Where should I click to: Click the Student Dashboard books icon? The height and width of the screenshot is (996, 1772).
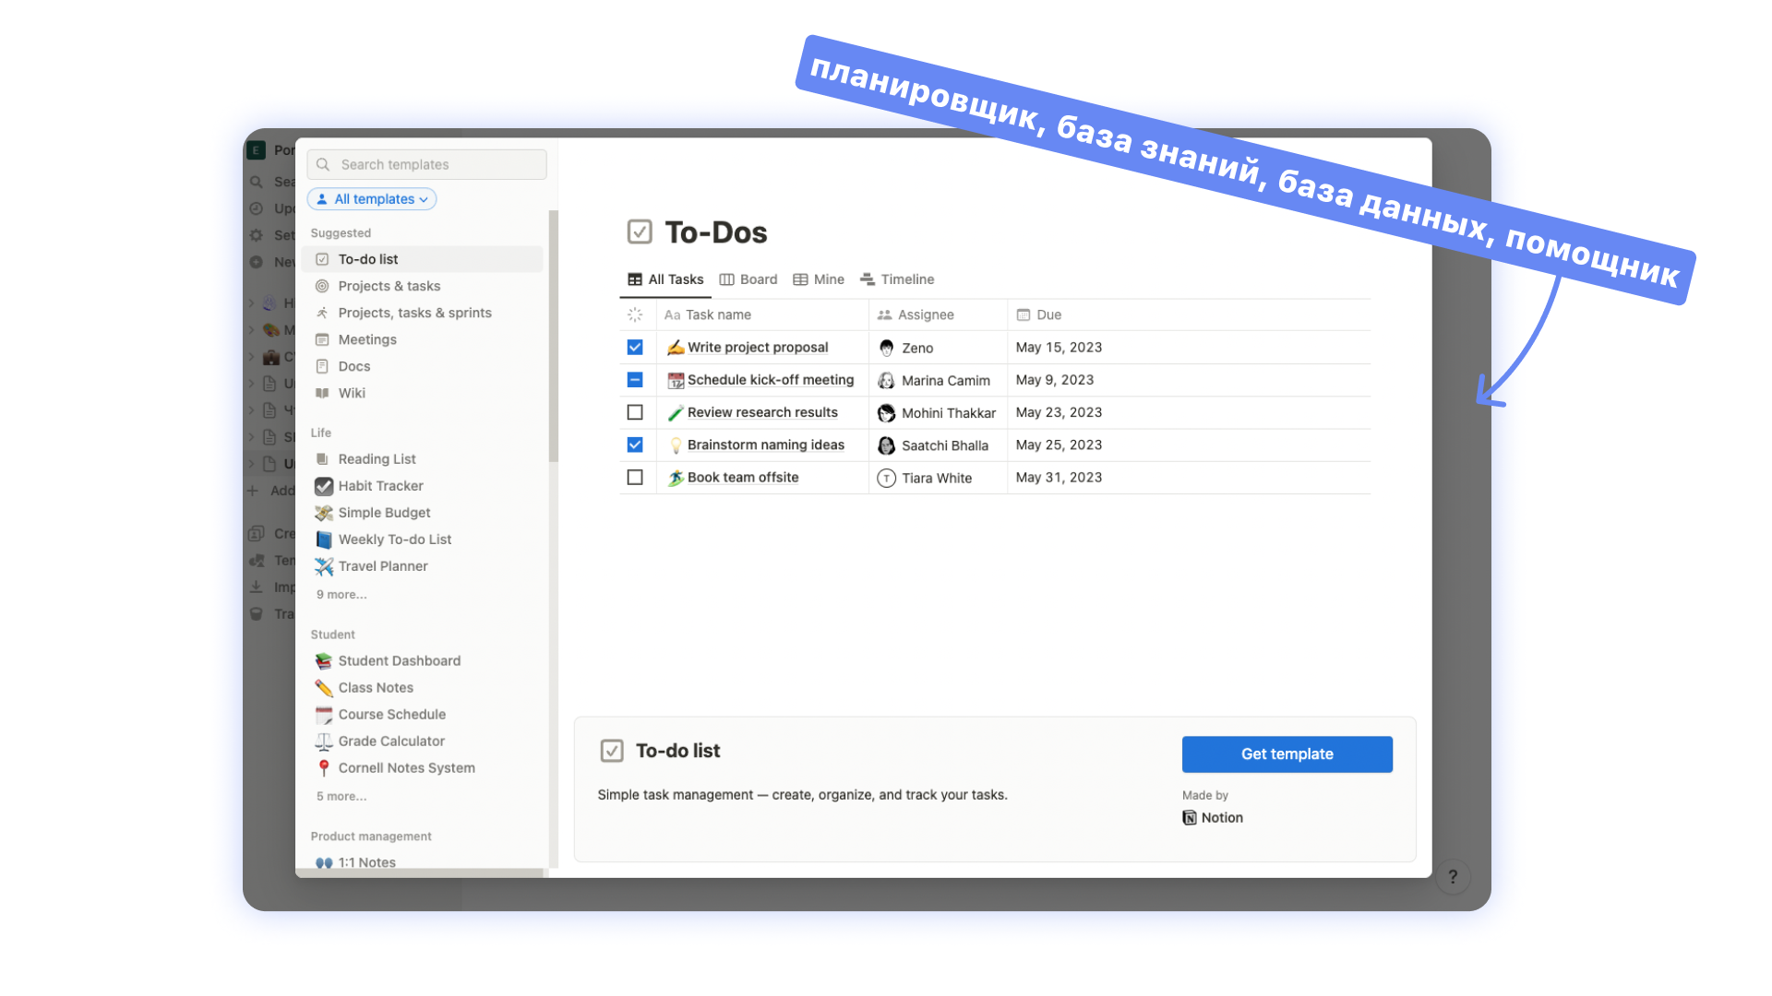323,661
